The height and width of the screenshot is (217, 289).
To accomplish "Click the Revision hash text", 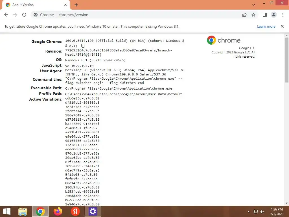I will (119, 52).
